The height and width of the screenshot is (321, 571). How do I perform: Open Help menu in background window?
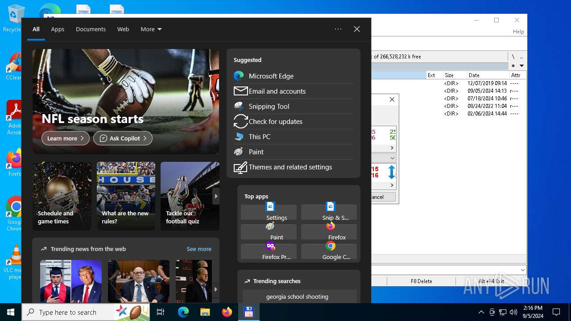click(518, 32)
